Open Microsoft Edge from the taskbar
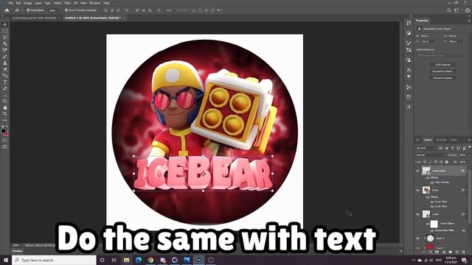 tap(139, 260)
